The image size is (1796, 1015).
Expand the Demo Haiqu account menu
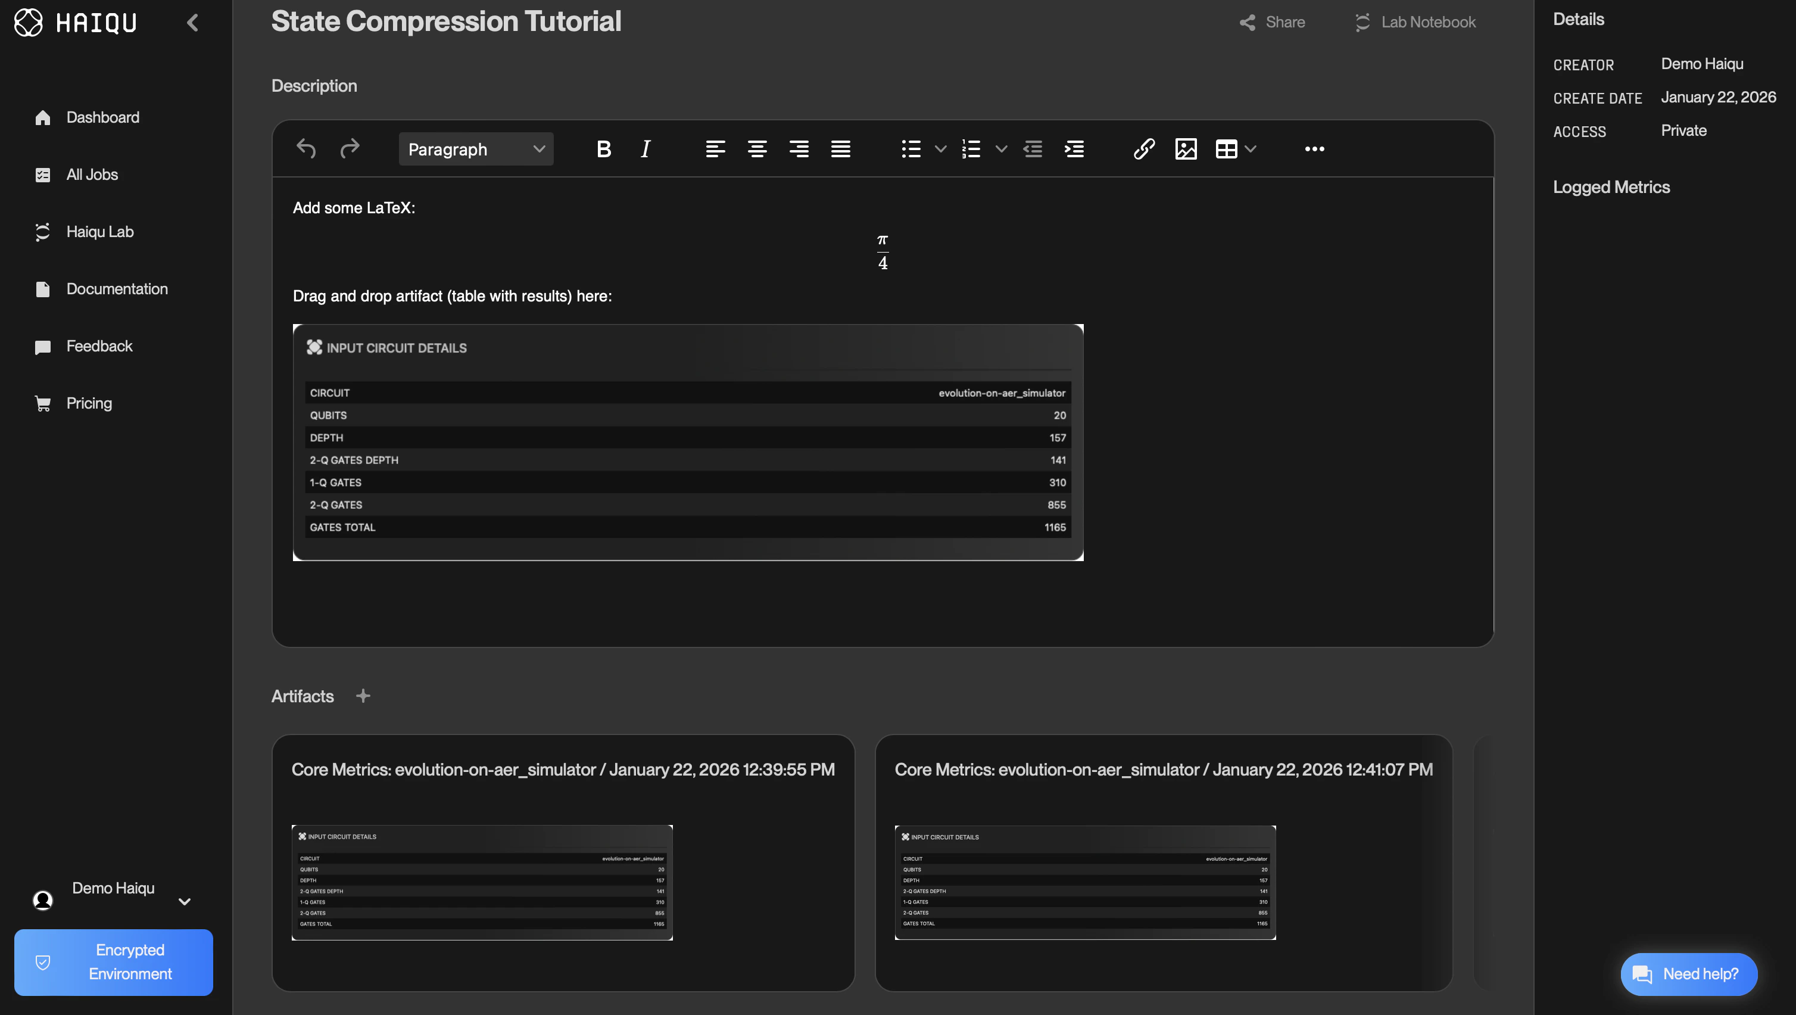(x=183, y=901)
